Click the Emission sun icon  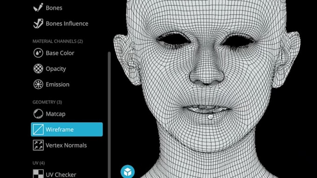(x=38, y=84)
